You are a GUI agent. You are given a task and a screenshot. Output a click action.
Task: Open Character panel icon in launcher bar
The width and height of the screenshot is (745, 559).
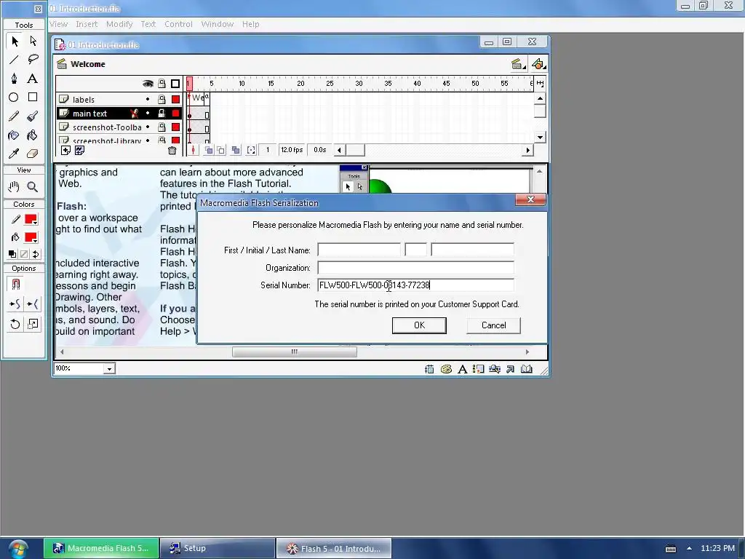(462, 369)
